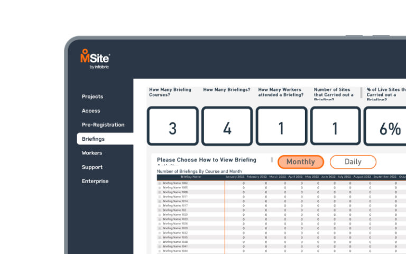This screenshot has height=254, width=406.
Task: Navigate to the Workers section
Action: tap(92, 153)
